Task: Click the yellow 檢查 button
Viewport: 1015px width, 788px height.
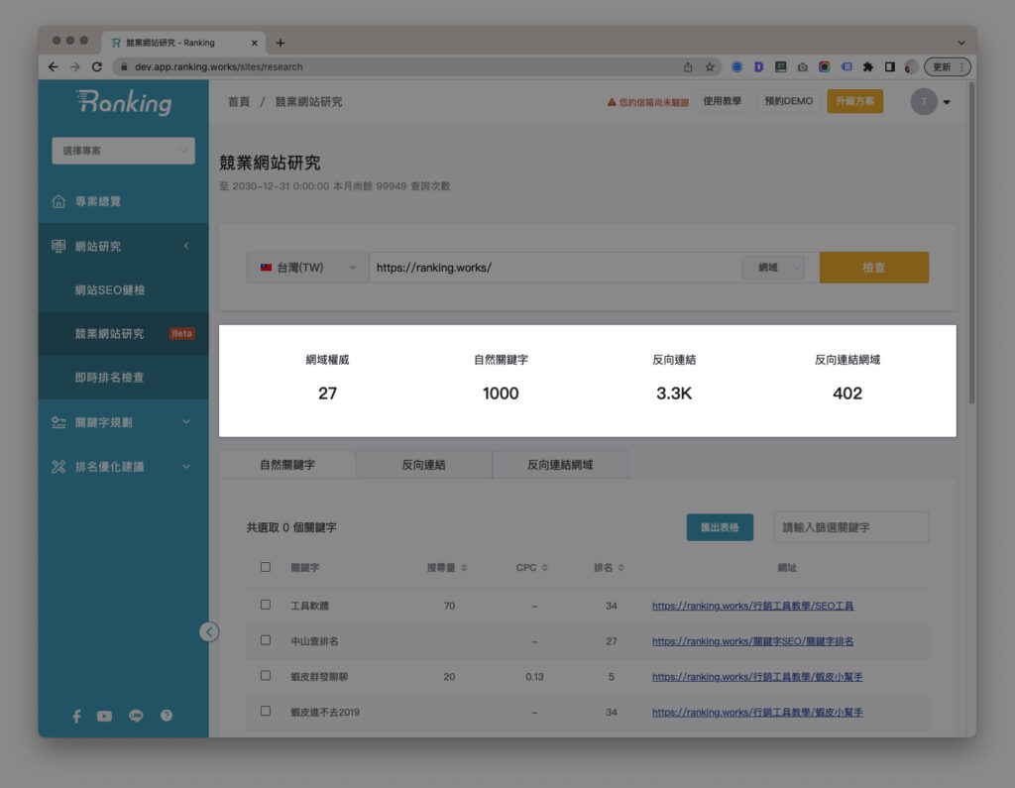Action: click(874, 268)
